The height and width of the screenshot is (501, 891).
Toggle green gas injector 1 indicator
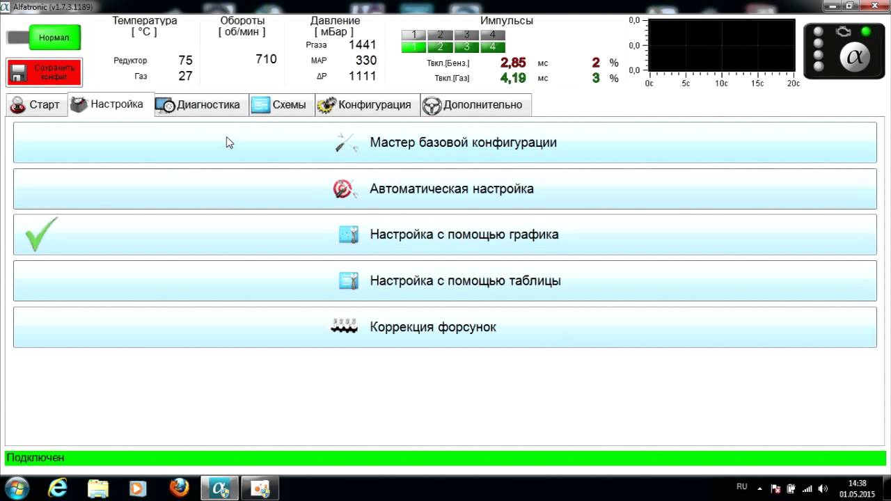pyautogui.click(x=413, y=47)
